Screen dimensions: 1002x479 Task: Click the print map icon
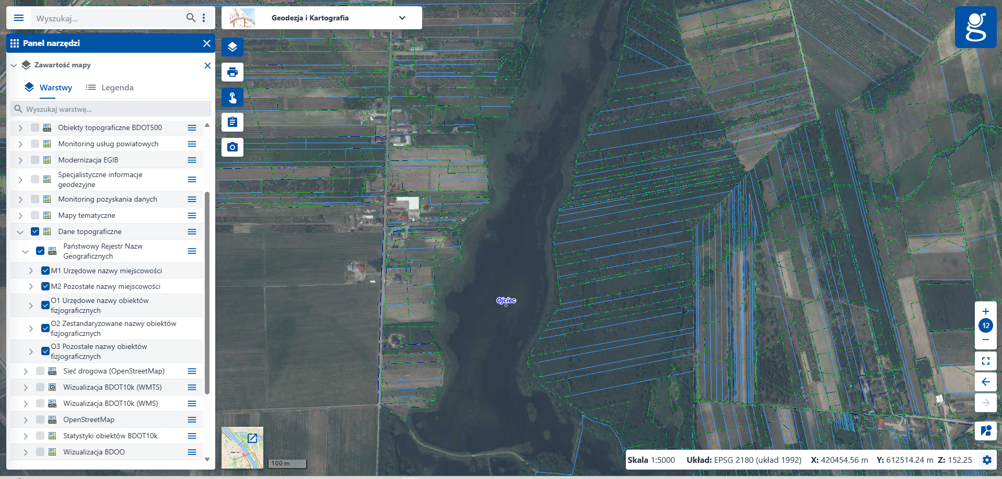232,72
